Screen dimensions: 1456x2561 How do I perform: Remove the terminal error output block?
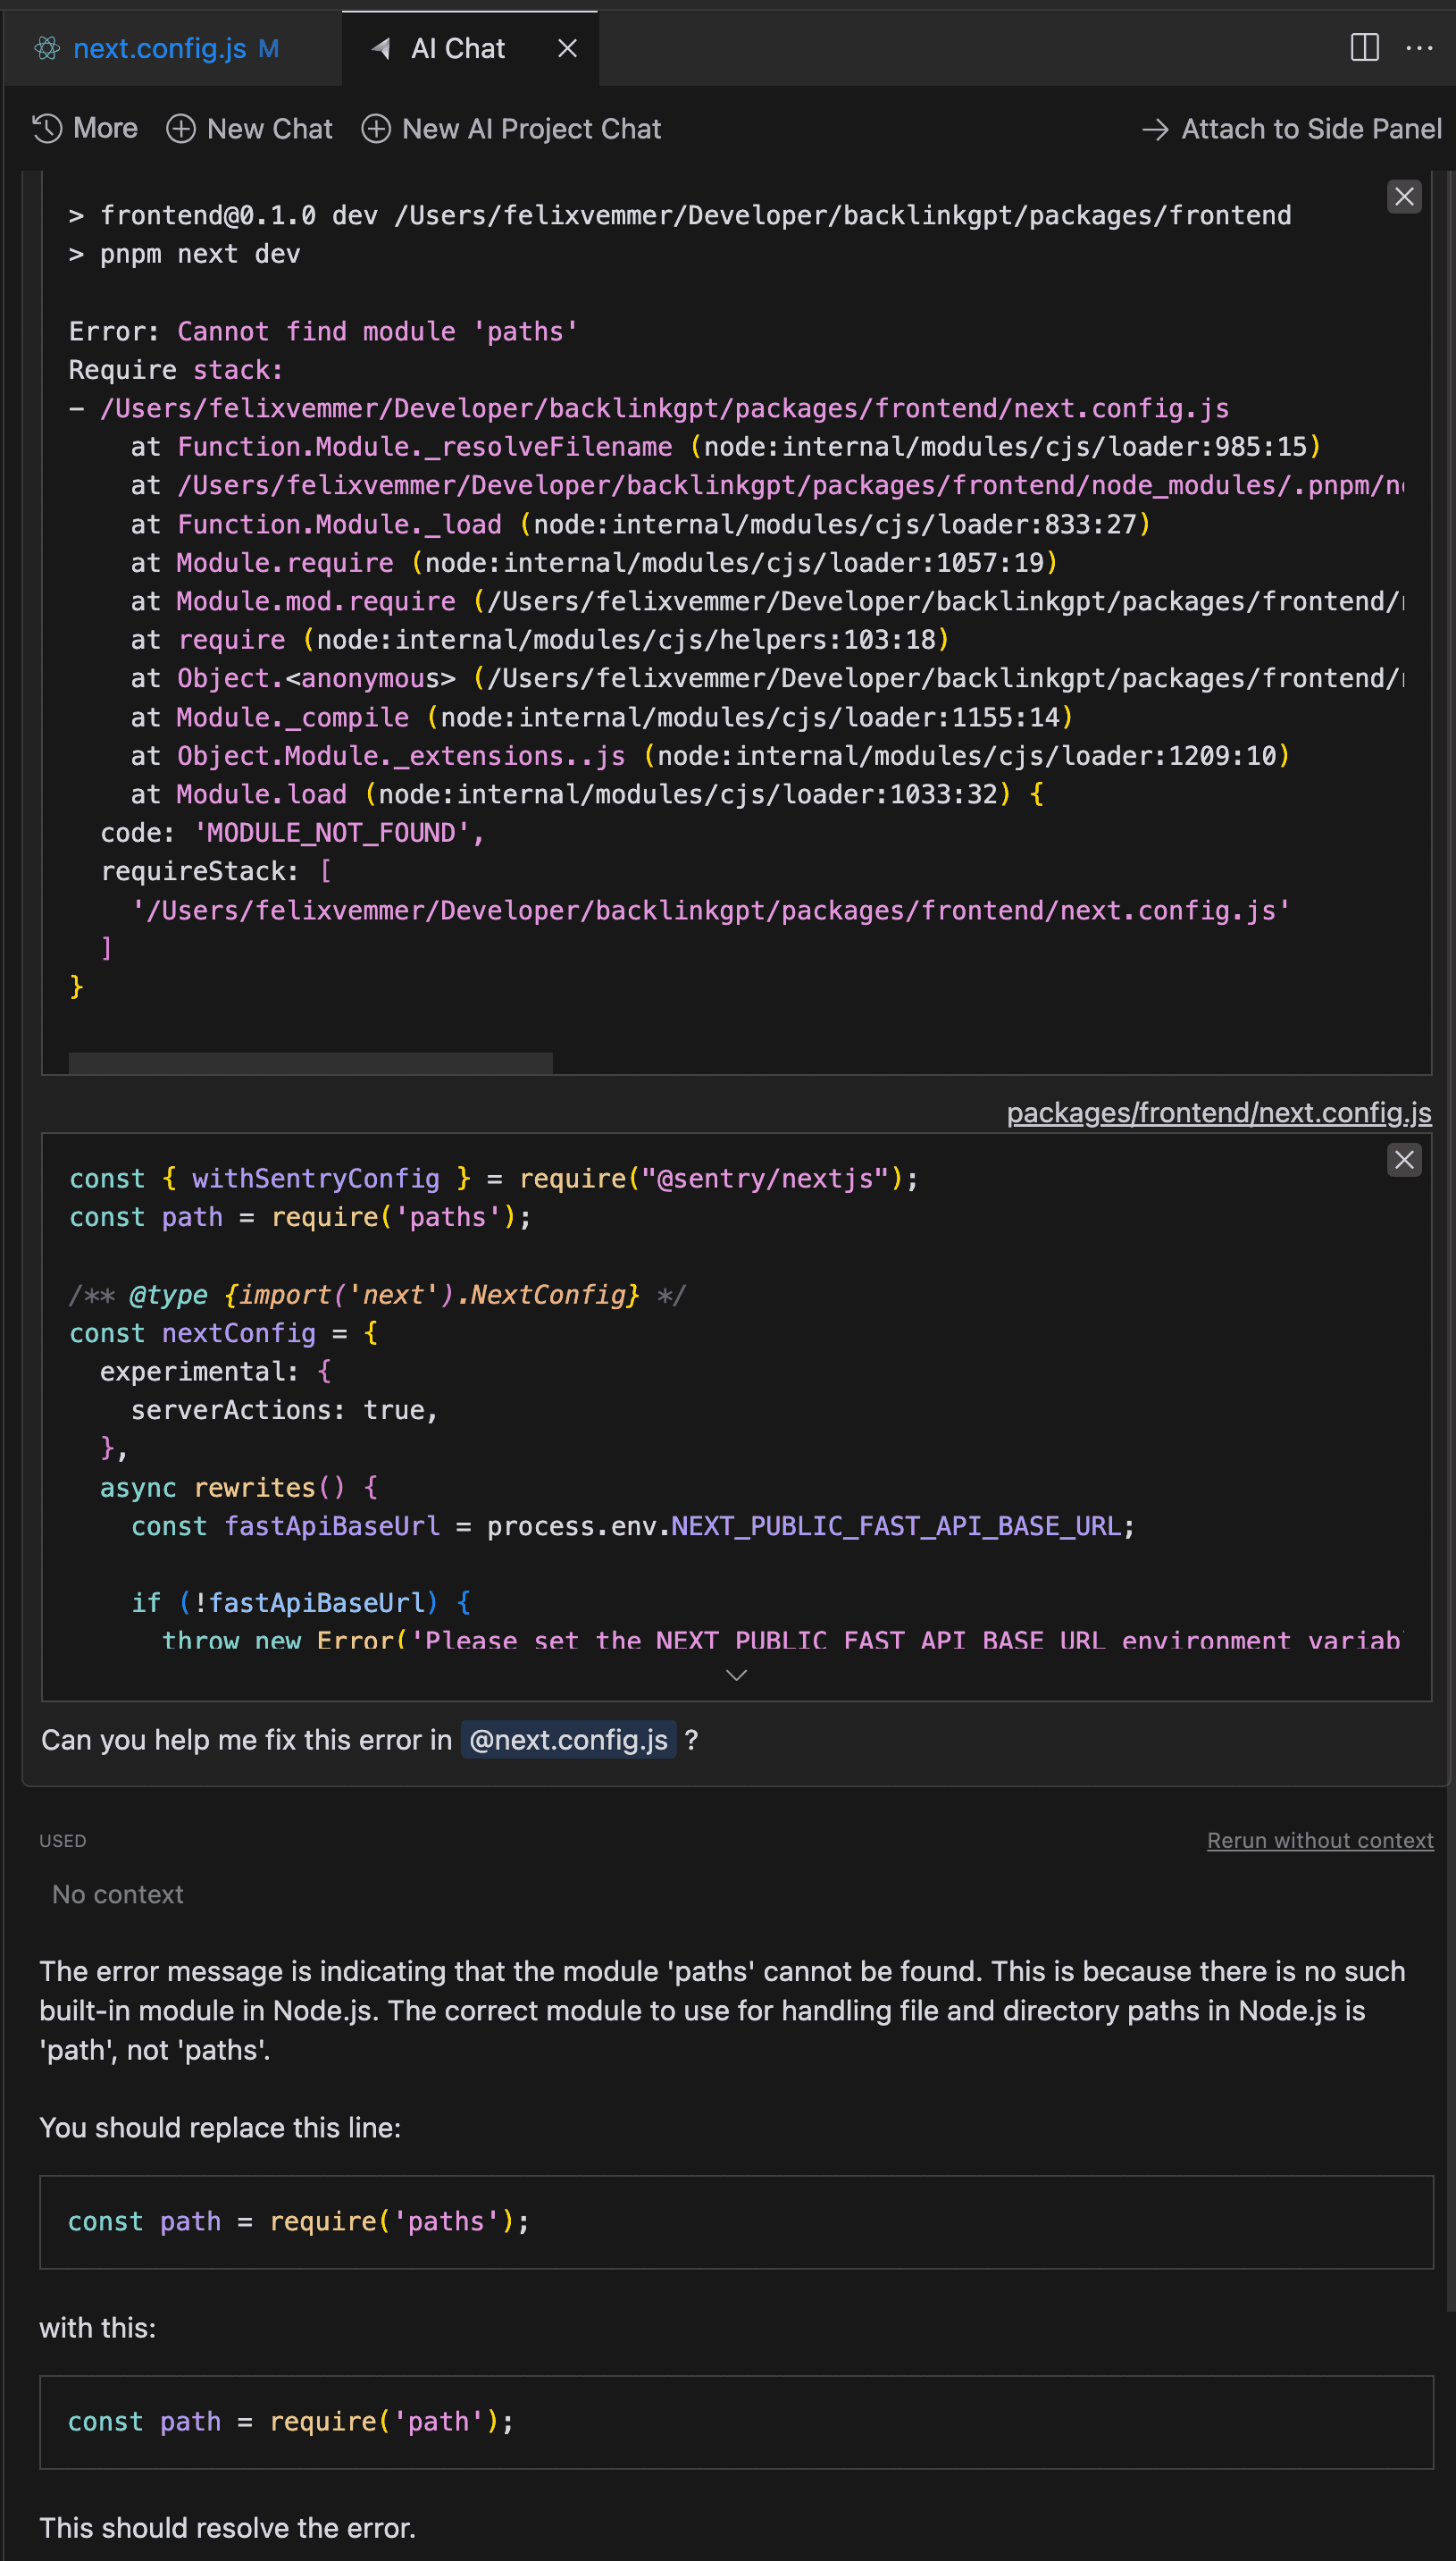1404,197
